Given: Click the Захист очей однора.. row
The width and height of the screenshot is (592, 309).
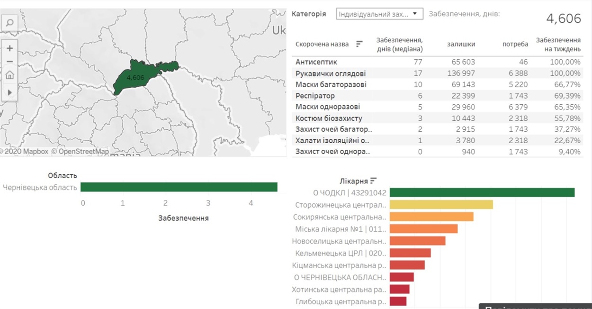Looking at the screenshot, I should 438,152.
